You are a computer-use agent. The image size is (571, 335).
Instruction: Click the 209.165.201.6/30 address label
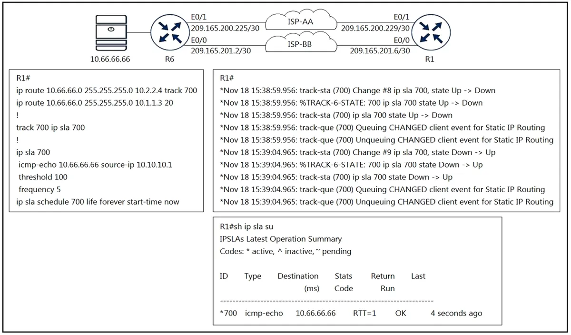(x=380, y=50)
